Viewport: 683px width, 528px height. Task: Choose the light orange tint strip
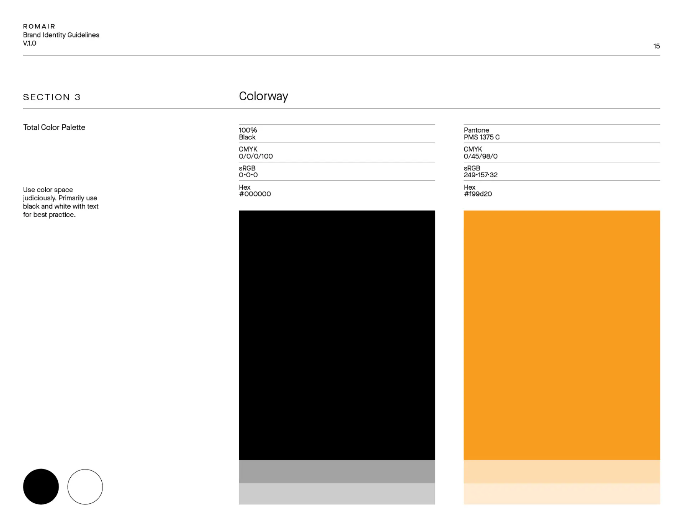[x=561, y=471]
